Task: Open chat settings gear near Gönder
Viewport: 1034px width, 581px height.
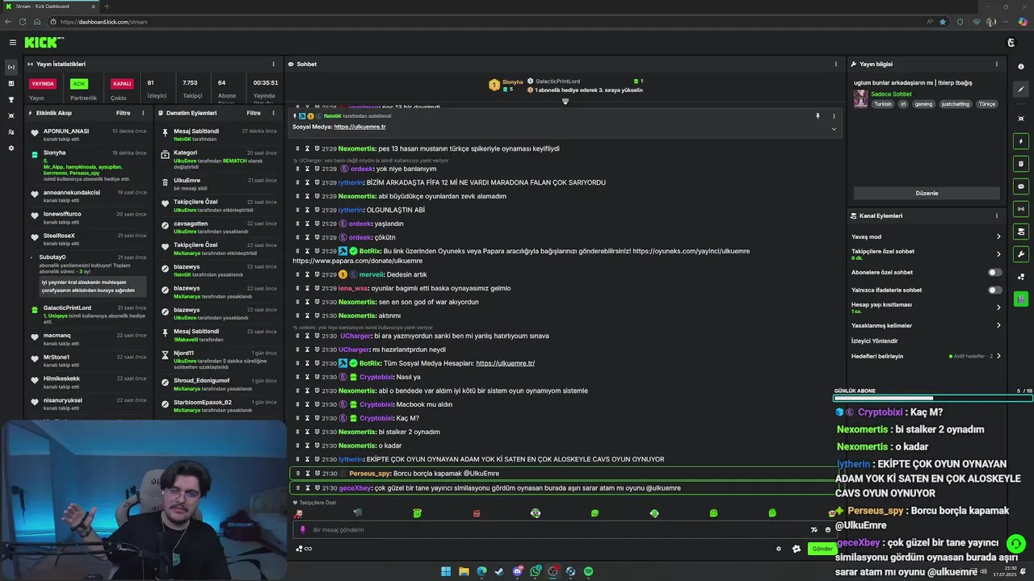Action: (x=779, y=549)
